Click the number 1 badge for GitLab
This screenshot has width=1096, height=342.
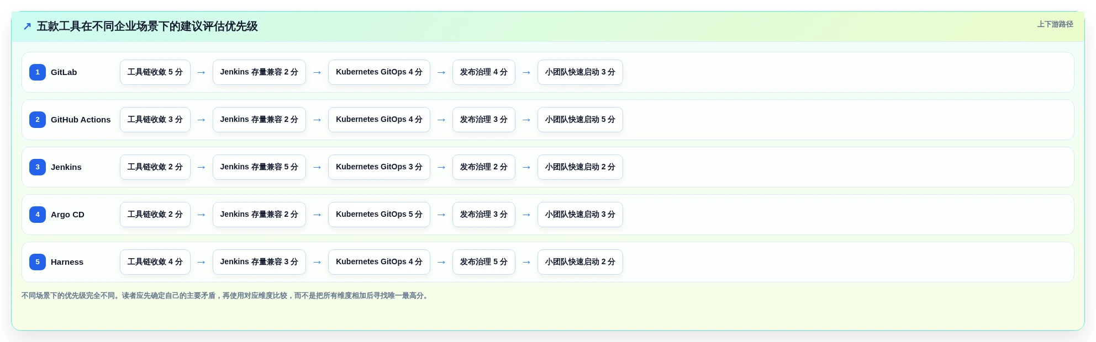38,72
